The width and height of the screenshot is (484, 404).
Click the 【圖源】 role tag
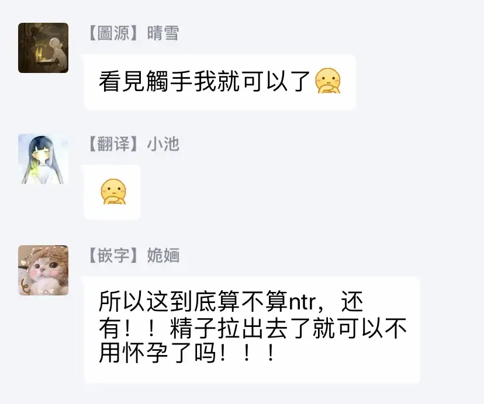[113, 33]
